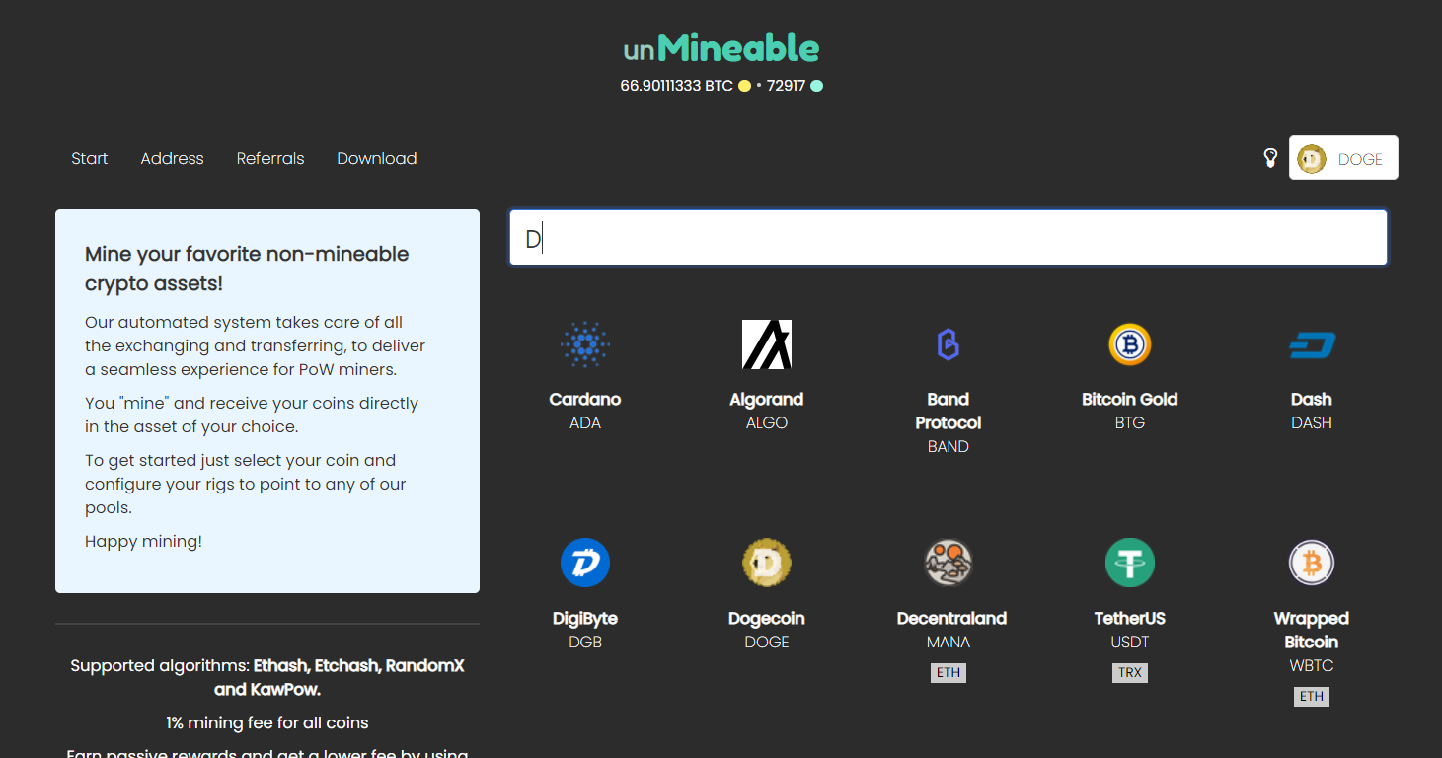
Task: Click the green miners status dot
Action: 816,86
